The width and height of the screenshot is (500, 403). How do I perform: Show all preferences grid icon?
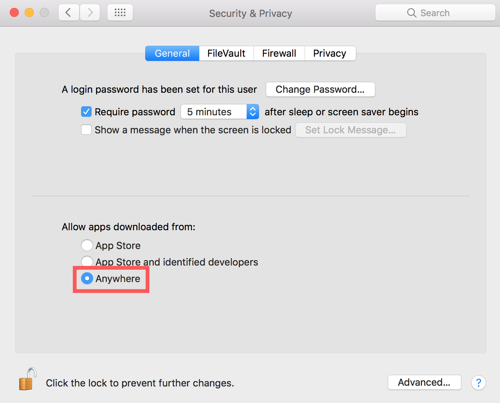120,13
